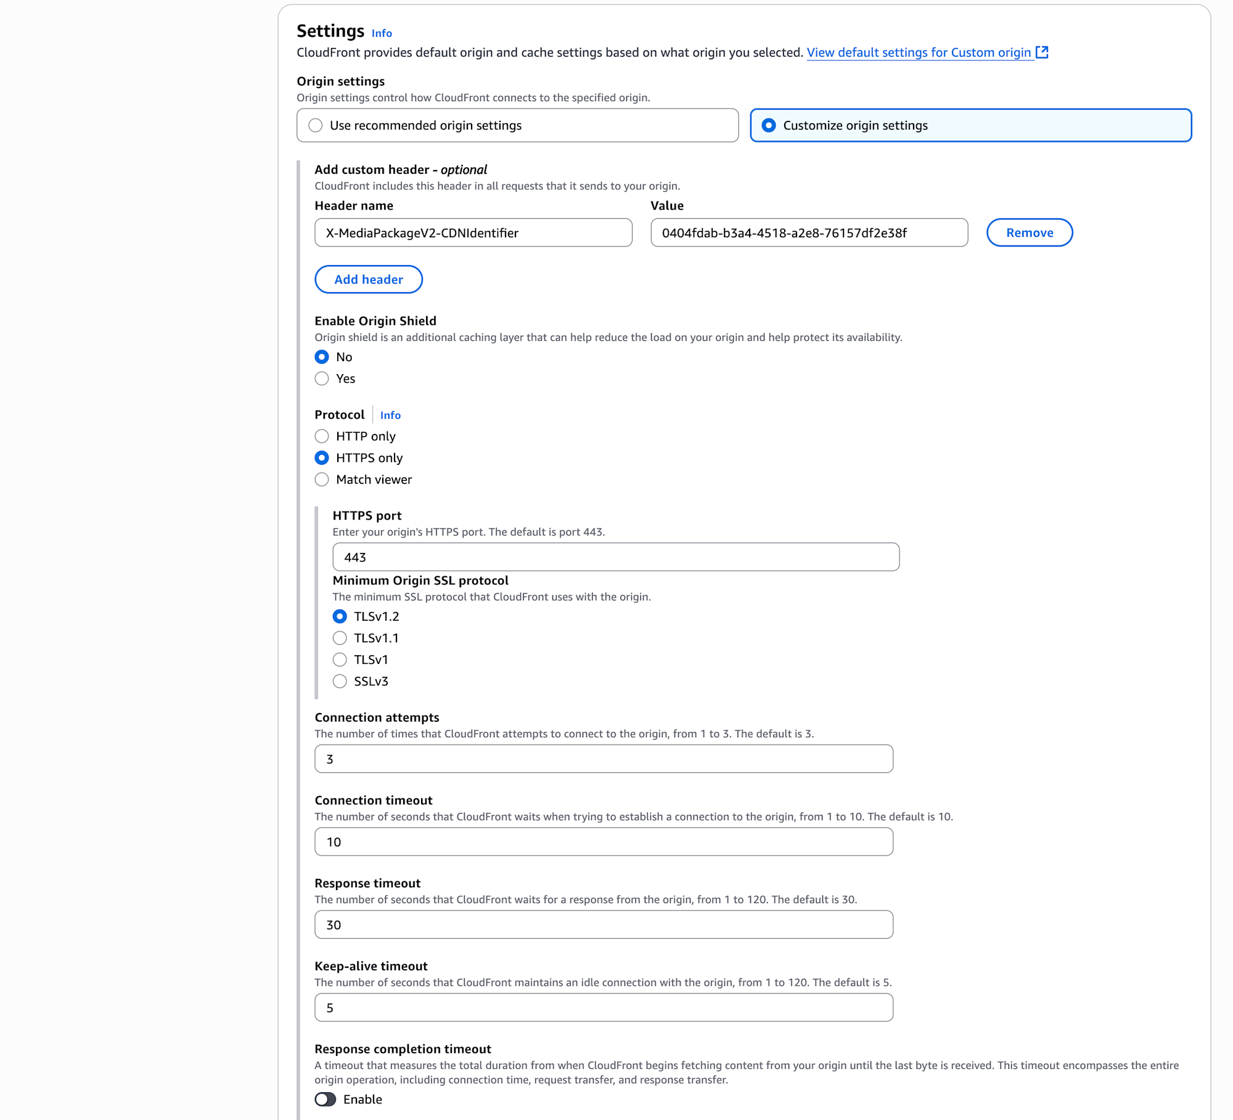Viewport: 1233px width, 1120px height.
Task: Click the Response timeout field
Action: coord(603,925)
